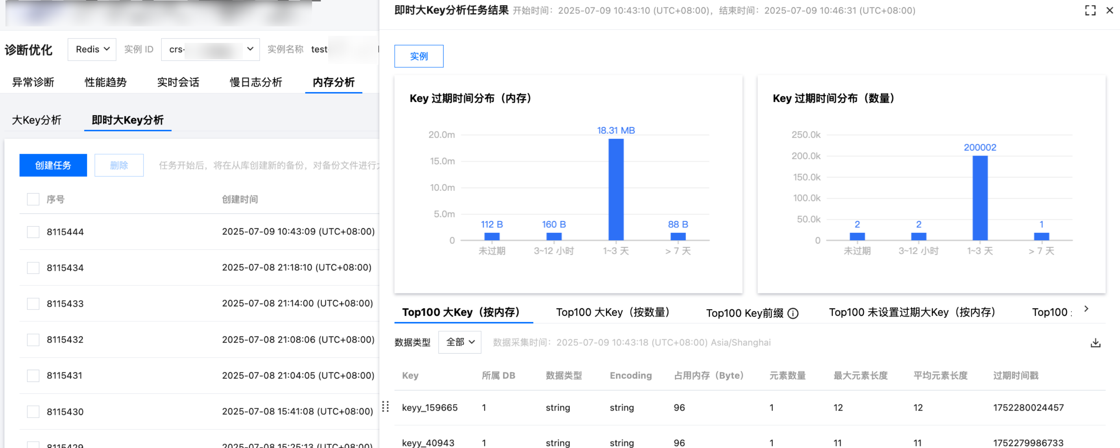This screenshot has width=1120, height=448.
Task: Switch to 实时会话 tab
Action: click(178, 82)
